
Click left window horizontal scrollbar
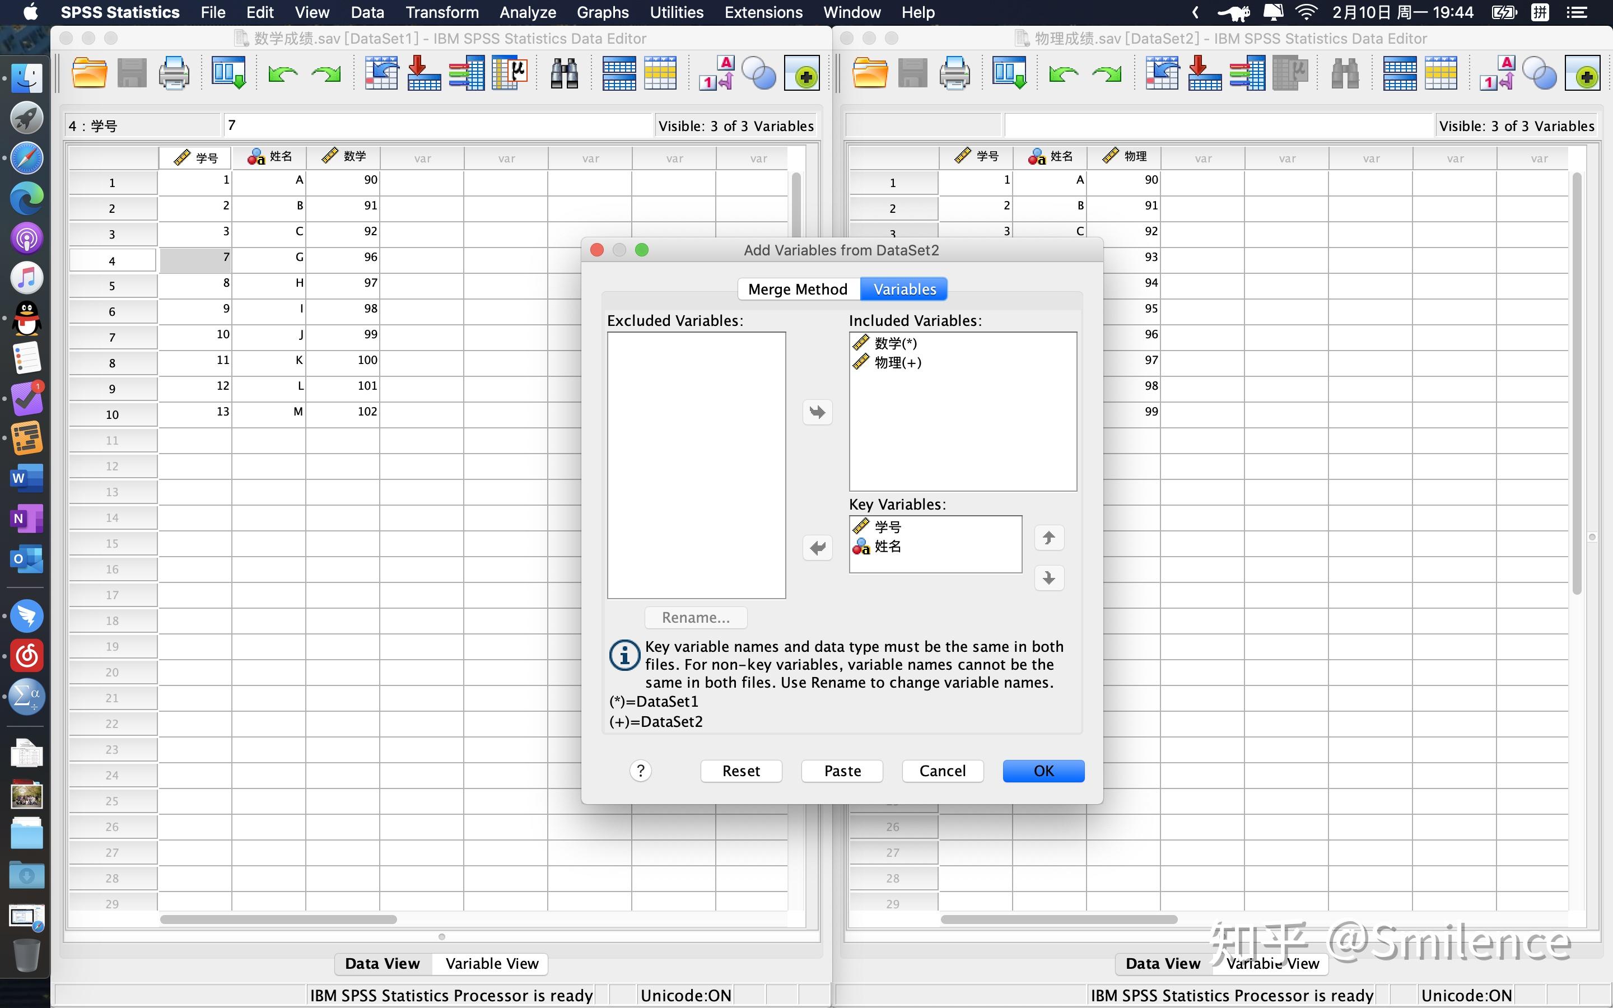(278, 920)
